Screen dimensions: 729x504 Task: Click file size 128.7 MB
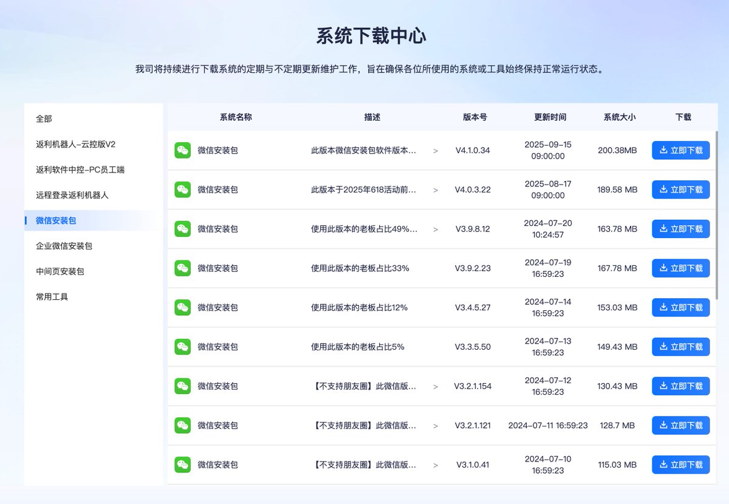pyautogui.click(x=617, y=426)
